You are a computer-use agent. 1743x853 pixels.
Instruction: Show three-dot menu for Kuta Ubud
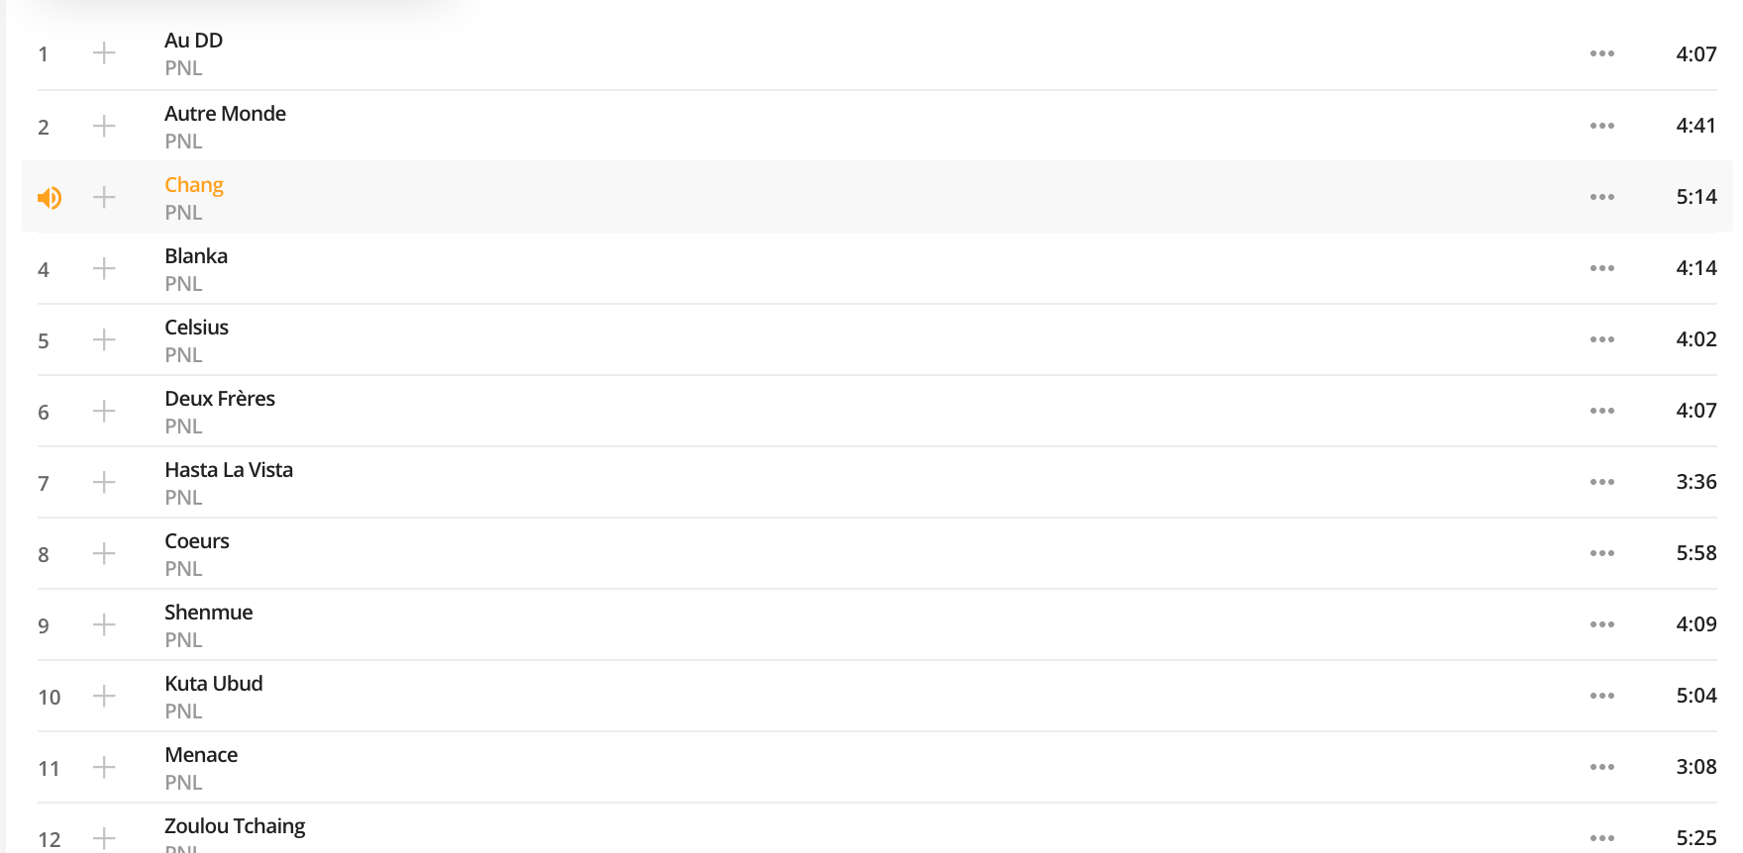coord(1602,696)
